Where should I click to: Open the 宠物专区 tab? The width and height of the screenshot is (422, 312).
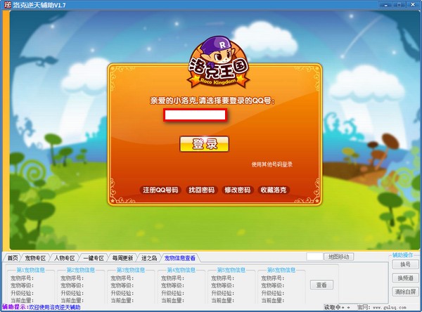click(x=35, y=258)
